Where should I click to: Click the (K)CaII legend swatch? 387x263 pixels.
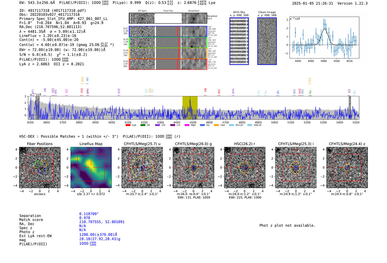tap(231, 125)
